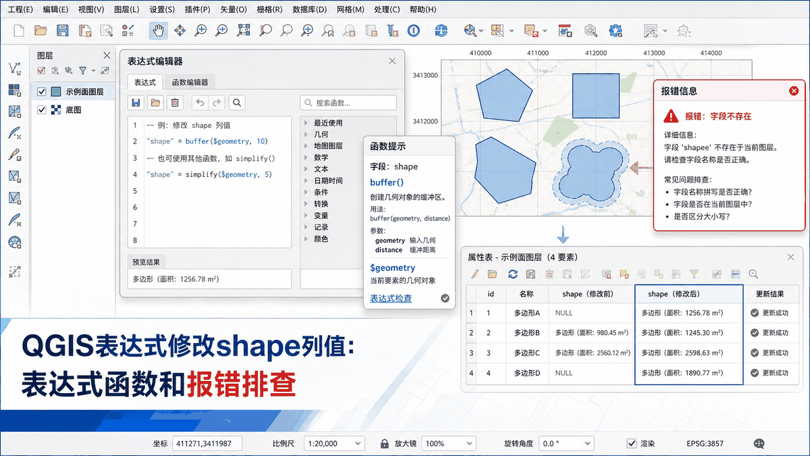Uncheck visibility of 底图 layer

pyautogui.click(x=42, y=109)
